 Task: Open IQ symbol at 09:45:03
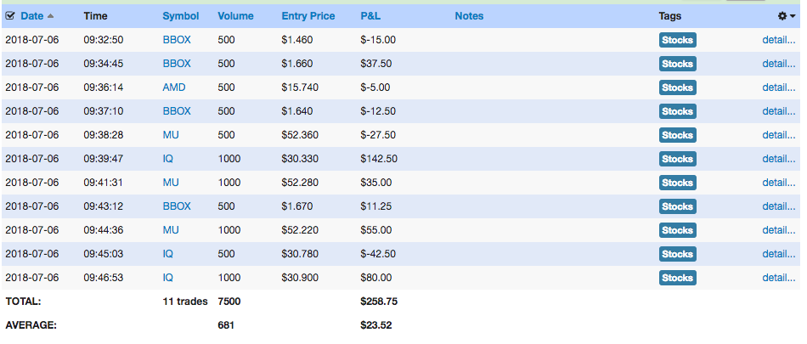pos(168,254)
